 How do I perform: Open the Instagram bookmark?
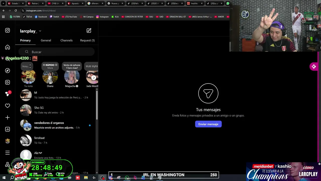[x=102, y=17]
